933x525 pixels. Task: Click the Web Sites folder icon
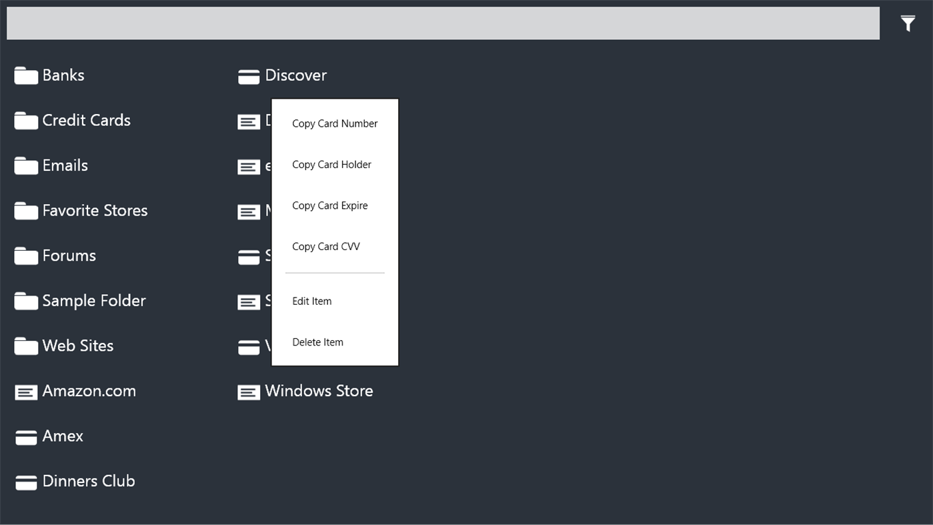click(26, 345)
